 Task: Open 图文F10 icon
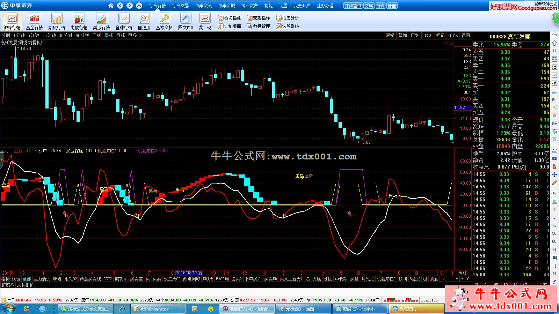(x=186, y=21)
